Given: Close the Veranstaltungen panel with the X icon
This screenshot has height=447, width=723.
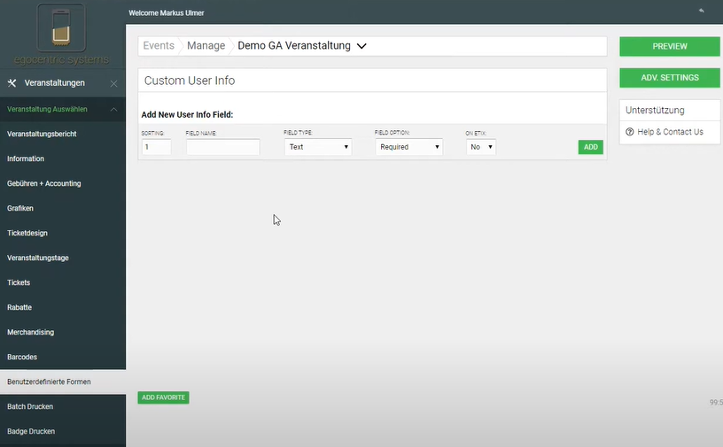Looking at the screenshot, I should coord(113,83).
